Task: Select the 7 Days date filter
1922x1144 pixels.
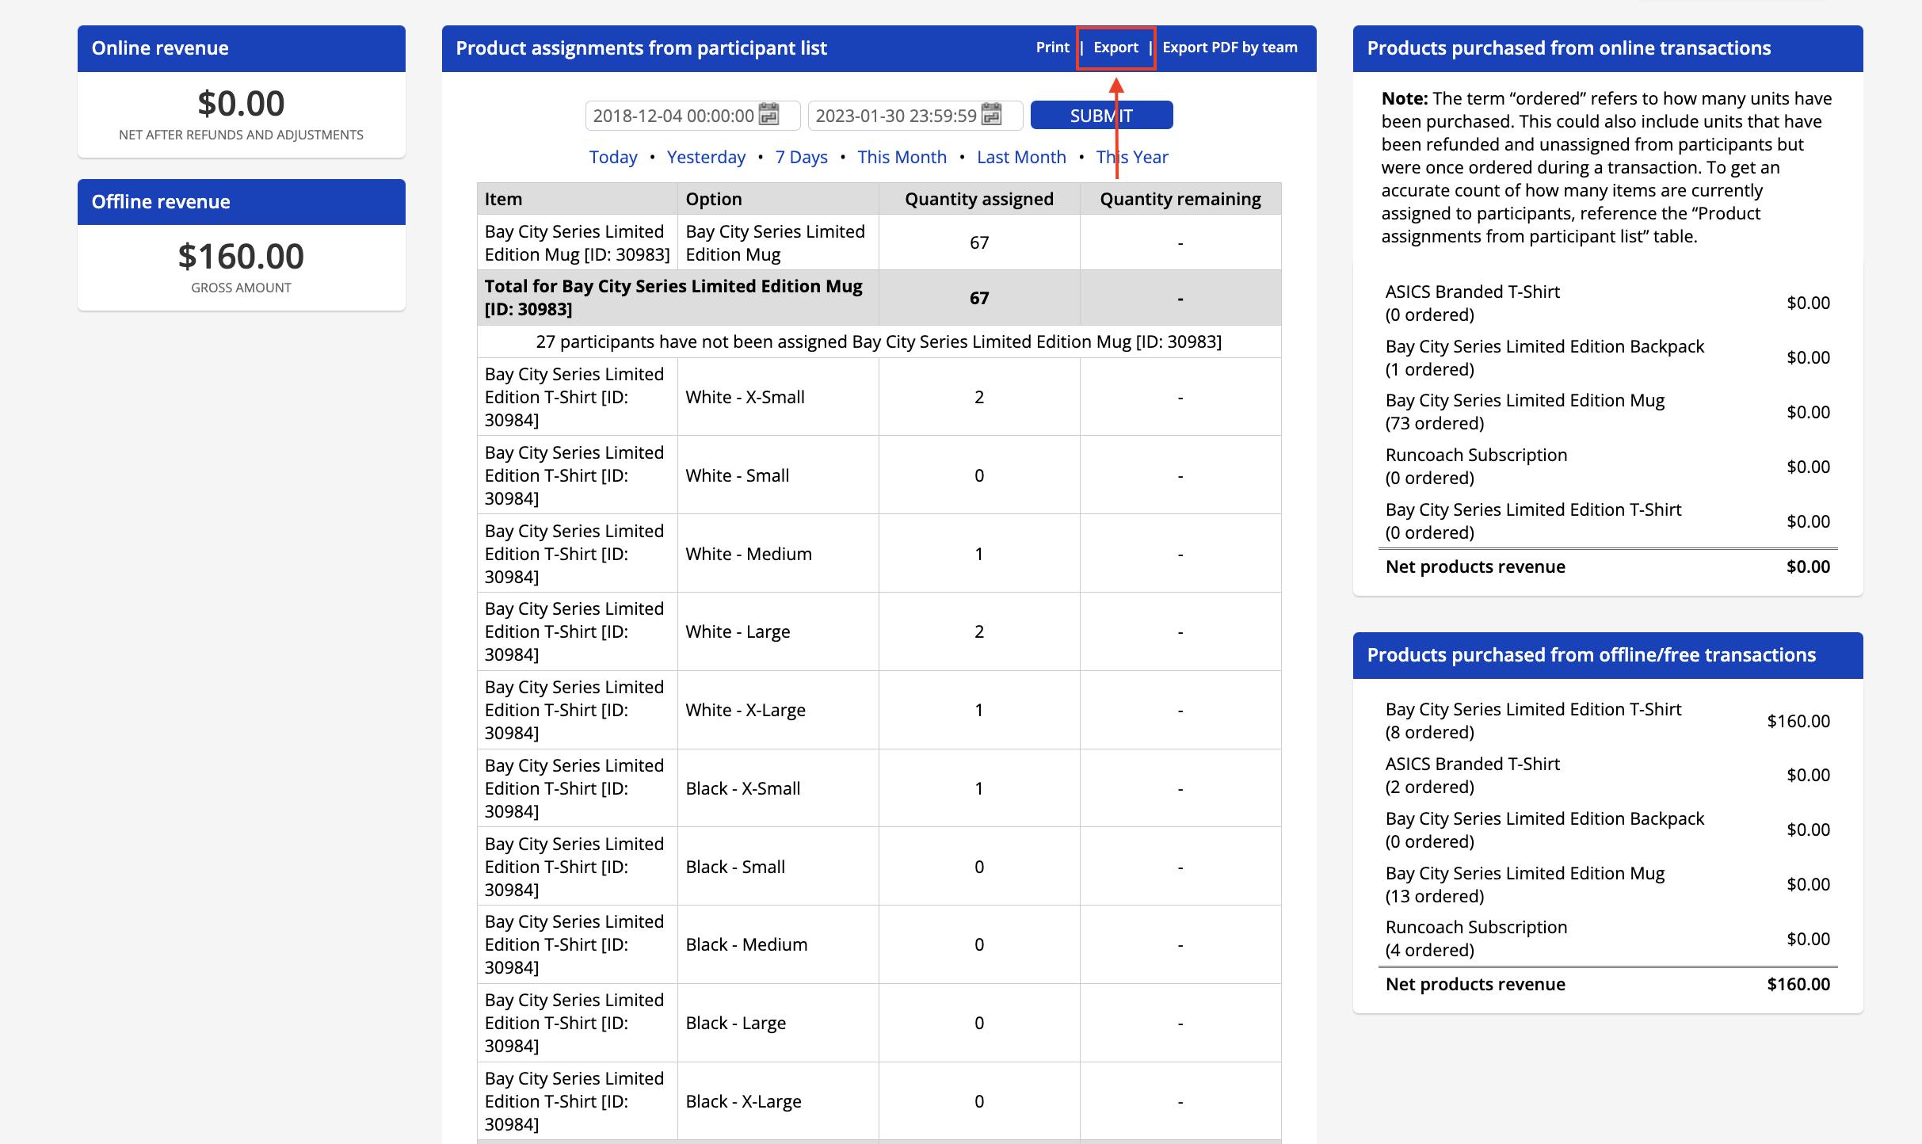Action: point(801,157)
